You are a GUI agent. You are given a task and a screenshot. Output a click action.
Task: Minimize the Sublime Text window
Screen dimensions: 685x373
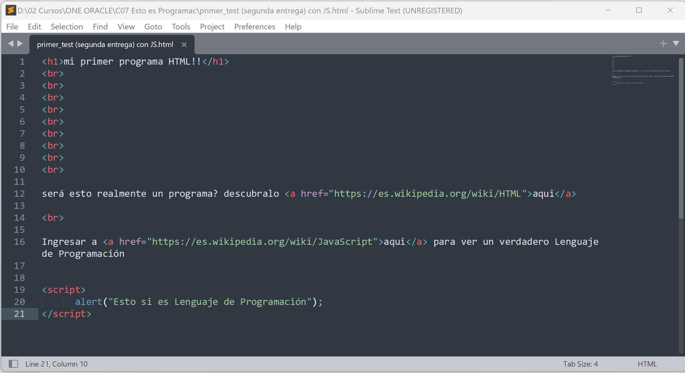[x=608, y=10]
